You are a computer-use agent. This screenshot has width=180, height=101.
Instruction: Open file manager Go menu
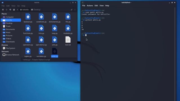[x=18, y=6]
